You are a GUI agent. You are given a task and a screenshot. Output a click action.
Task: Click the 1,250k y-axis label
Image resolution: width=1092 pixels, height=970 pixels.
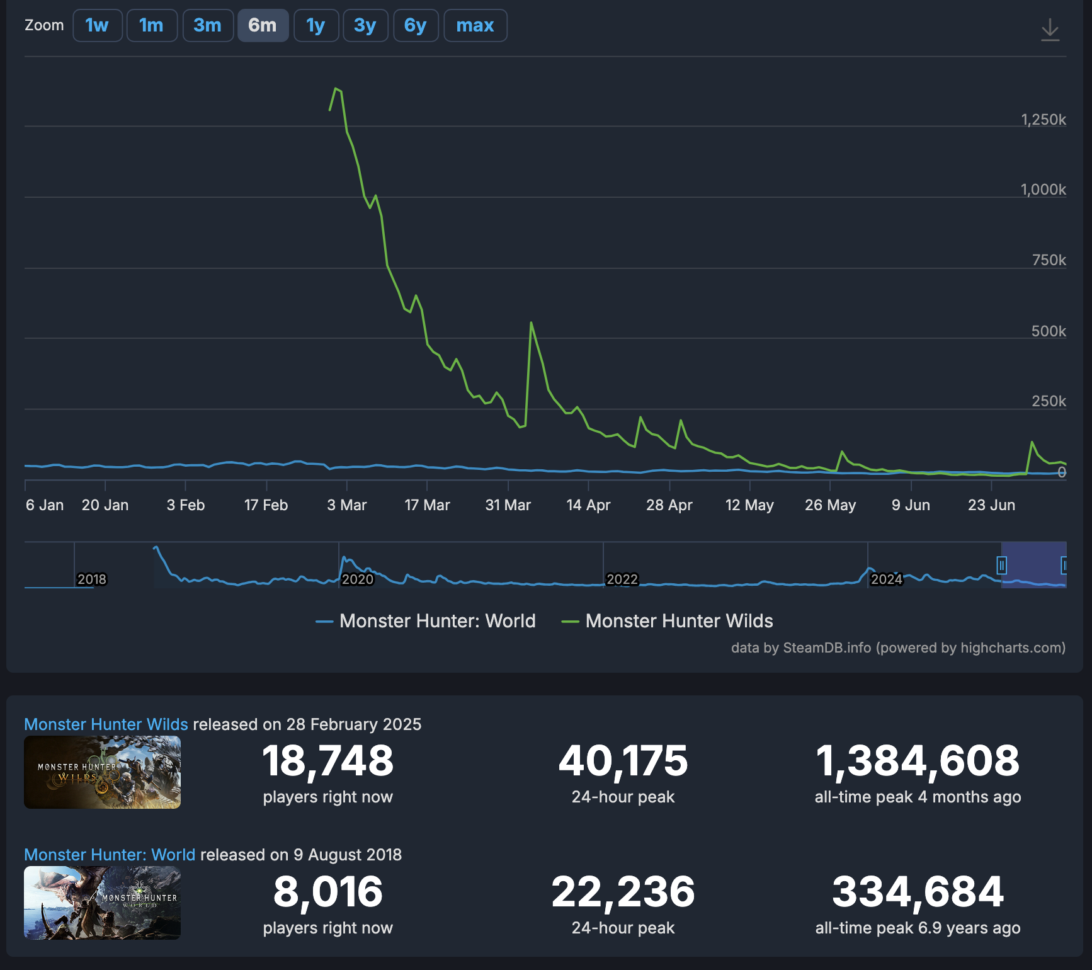(1044, 120)
